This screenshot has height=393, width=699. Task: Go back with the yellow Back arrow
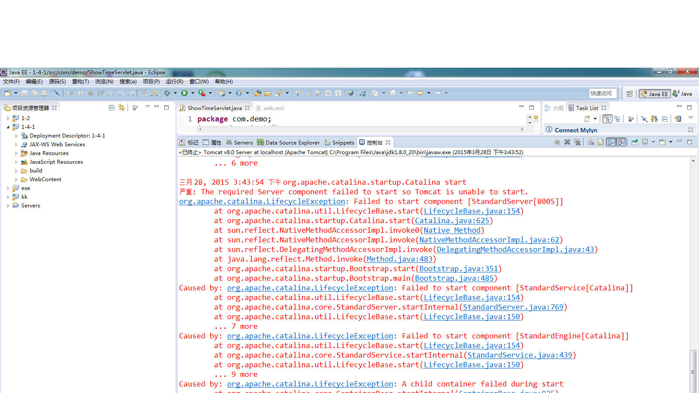[x=420, y=93]
